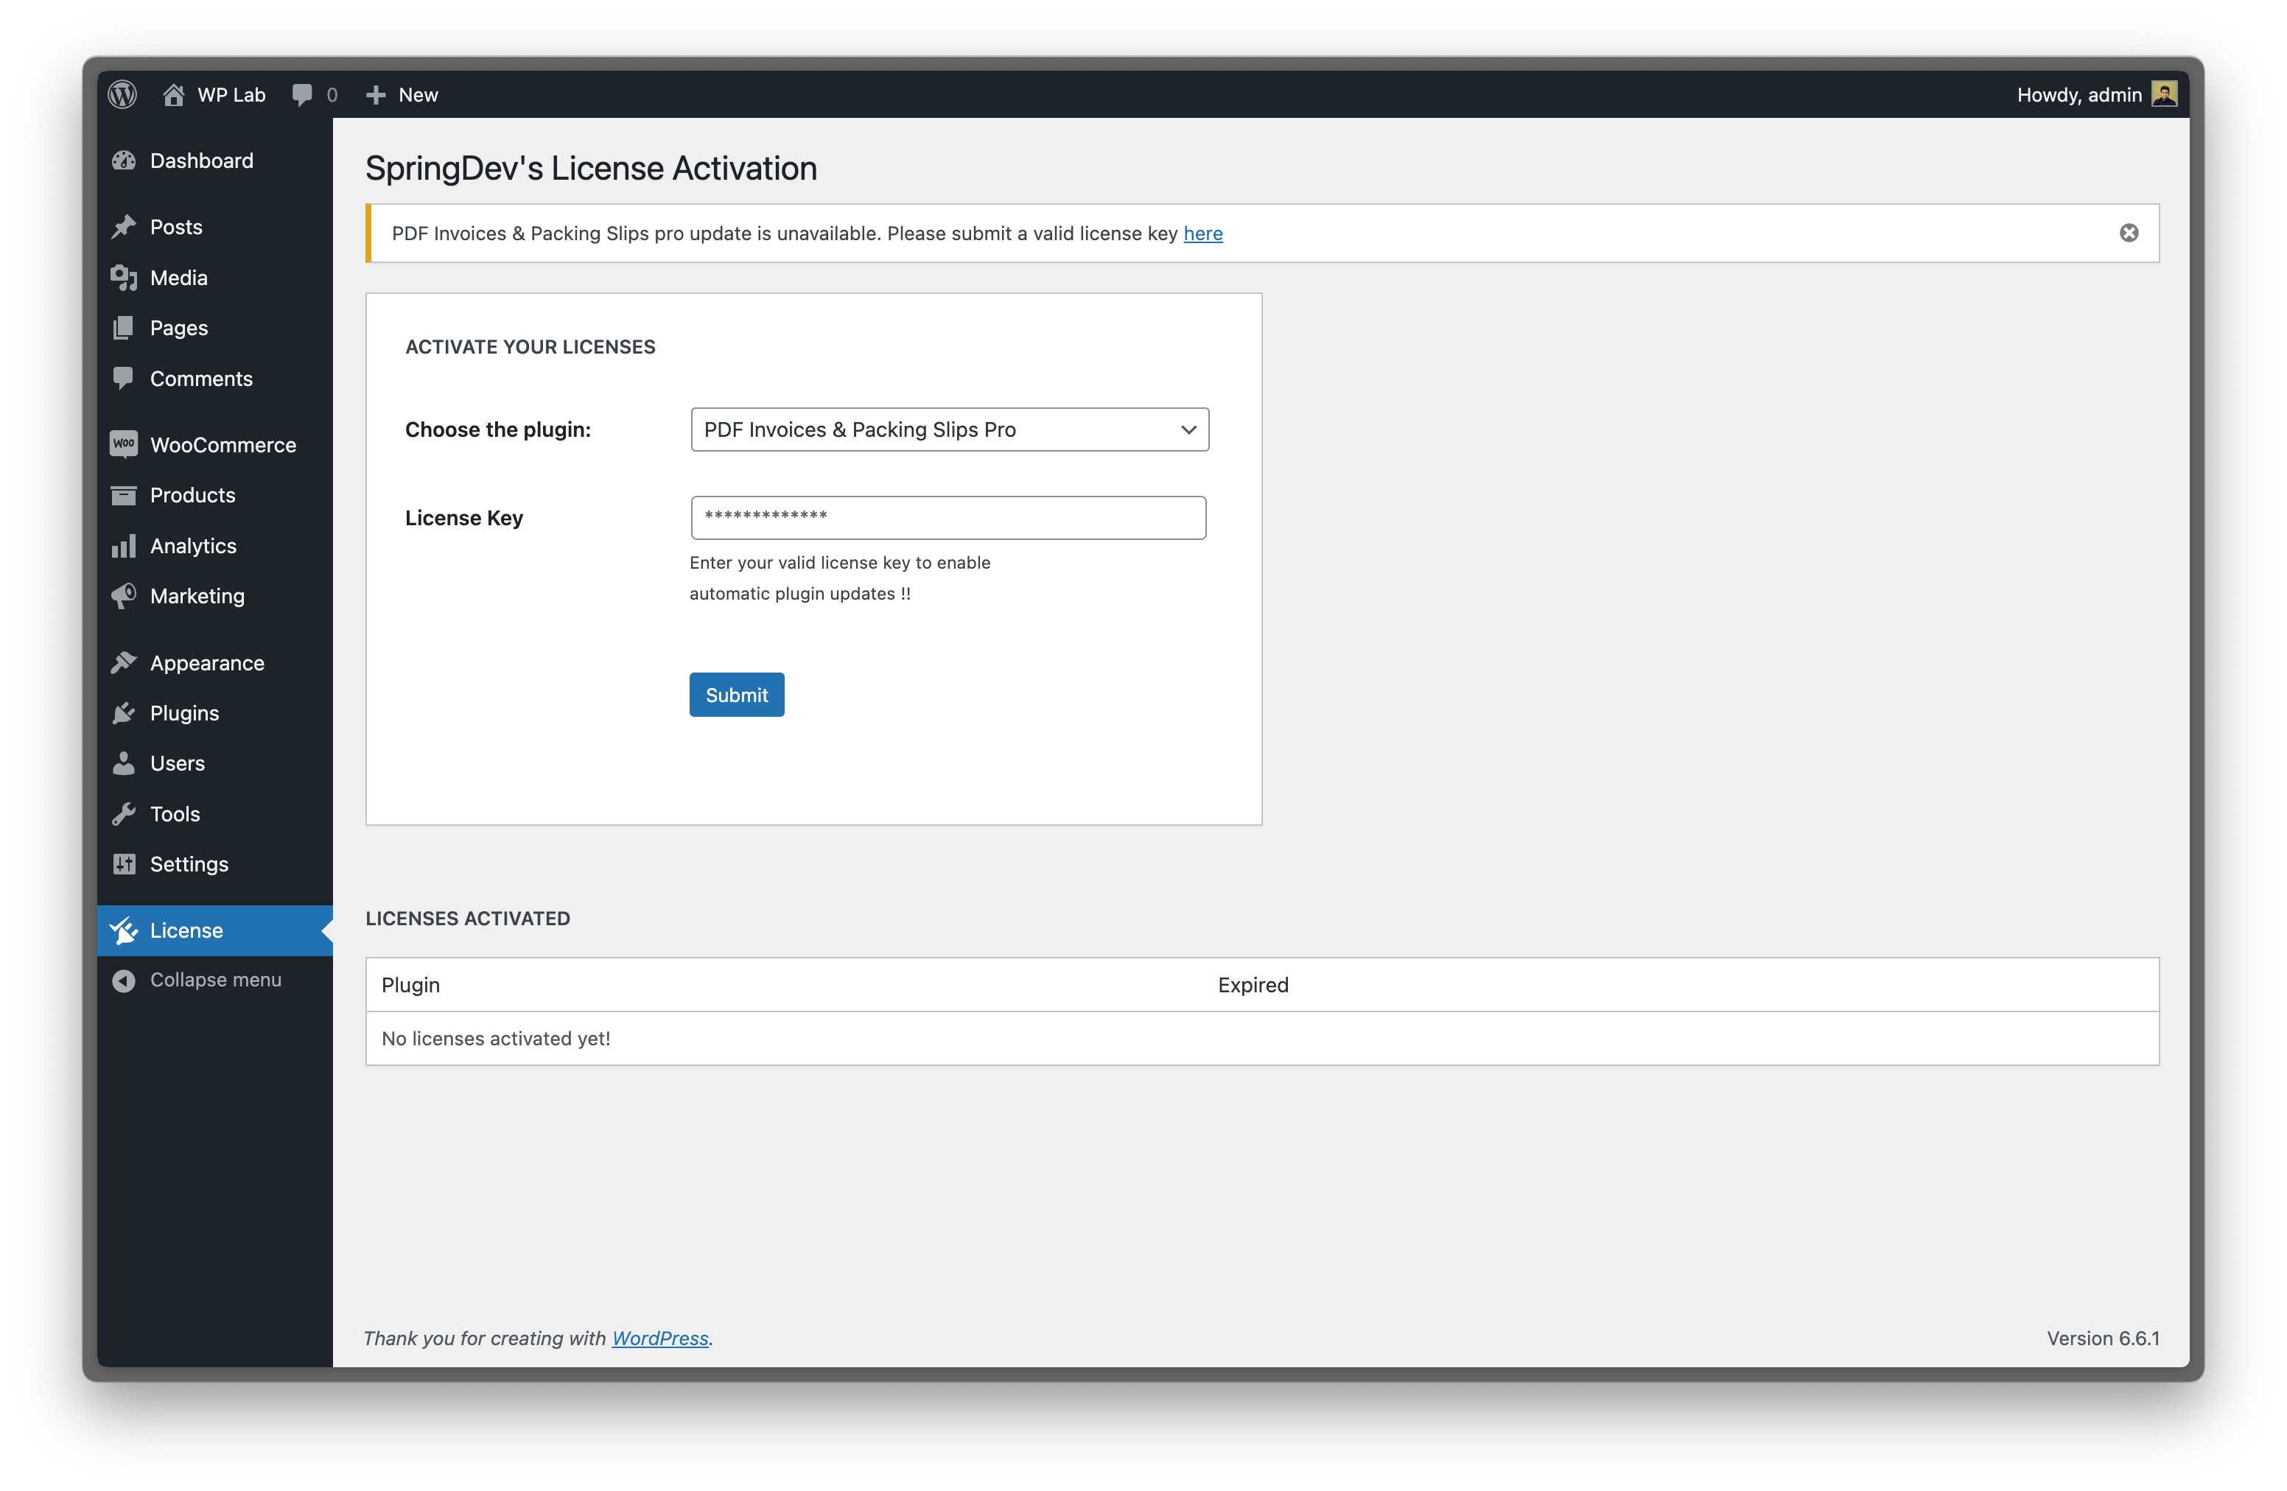Viewport: 2287px width, 1491px height.
Task: Click the license key help text
Action: [840, 578]
